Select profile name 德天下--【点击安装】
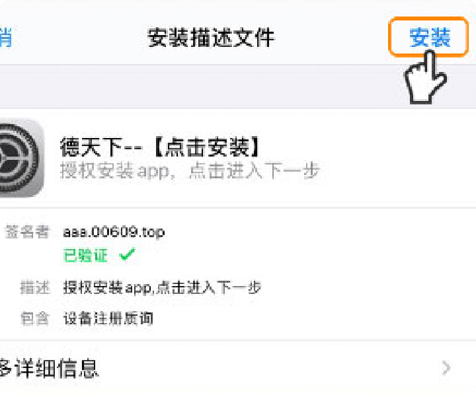476x395 pixels. coord(160,147)
